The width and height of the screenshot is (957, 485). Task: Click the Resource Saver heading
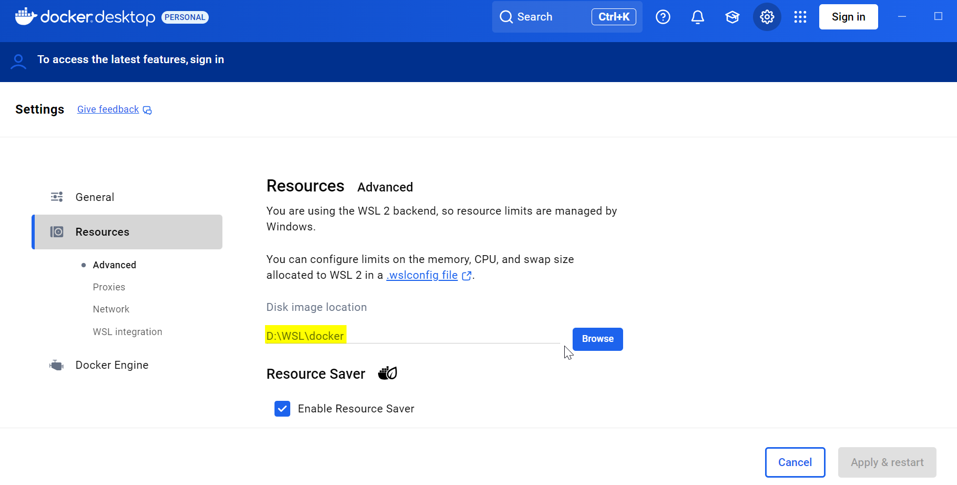pos(316,374)
